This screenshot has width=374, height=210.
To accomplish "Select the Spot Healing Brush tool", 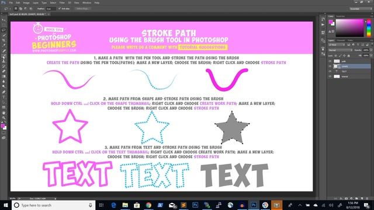I will click(x=4, y=51).
